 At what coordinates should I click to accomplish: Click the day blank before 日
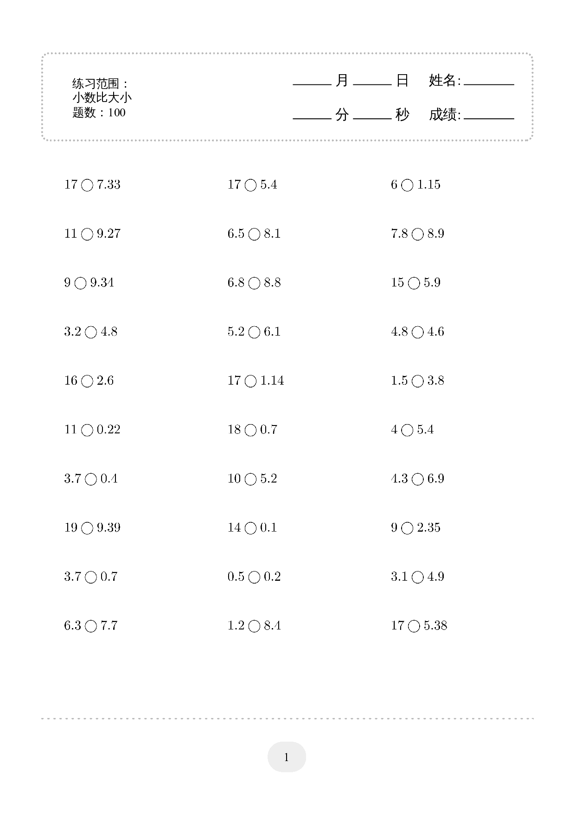[372, 81]
